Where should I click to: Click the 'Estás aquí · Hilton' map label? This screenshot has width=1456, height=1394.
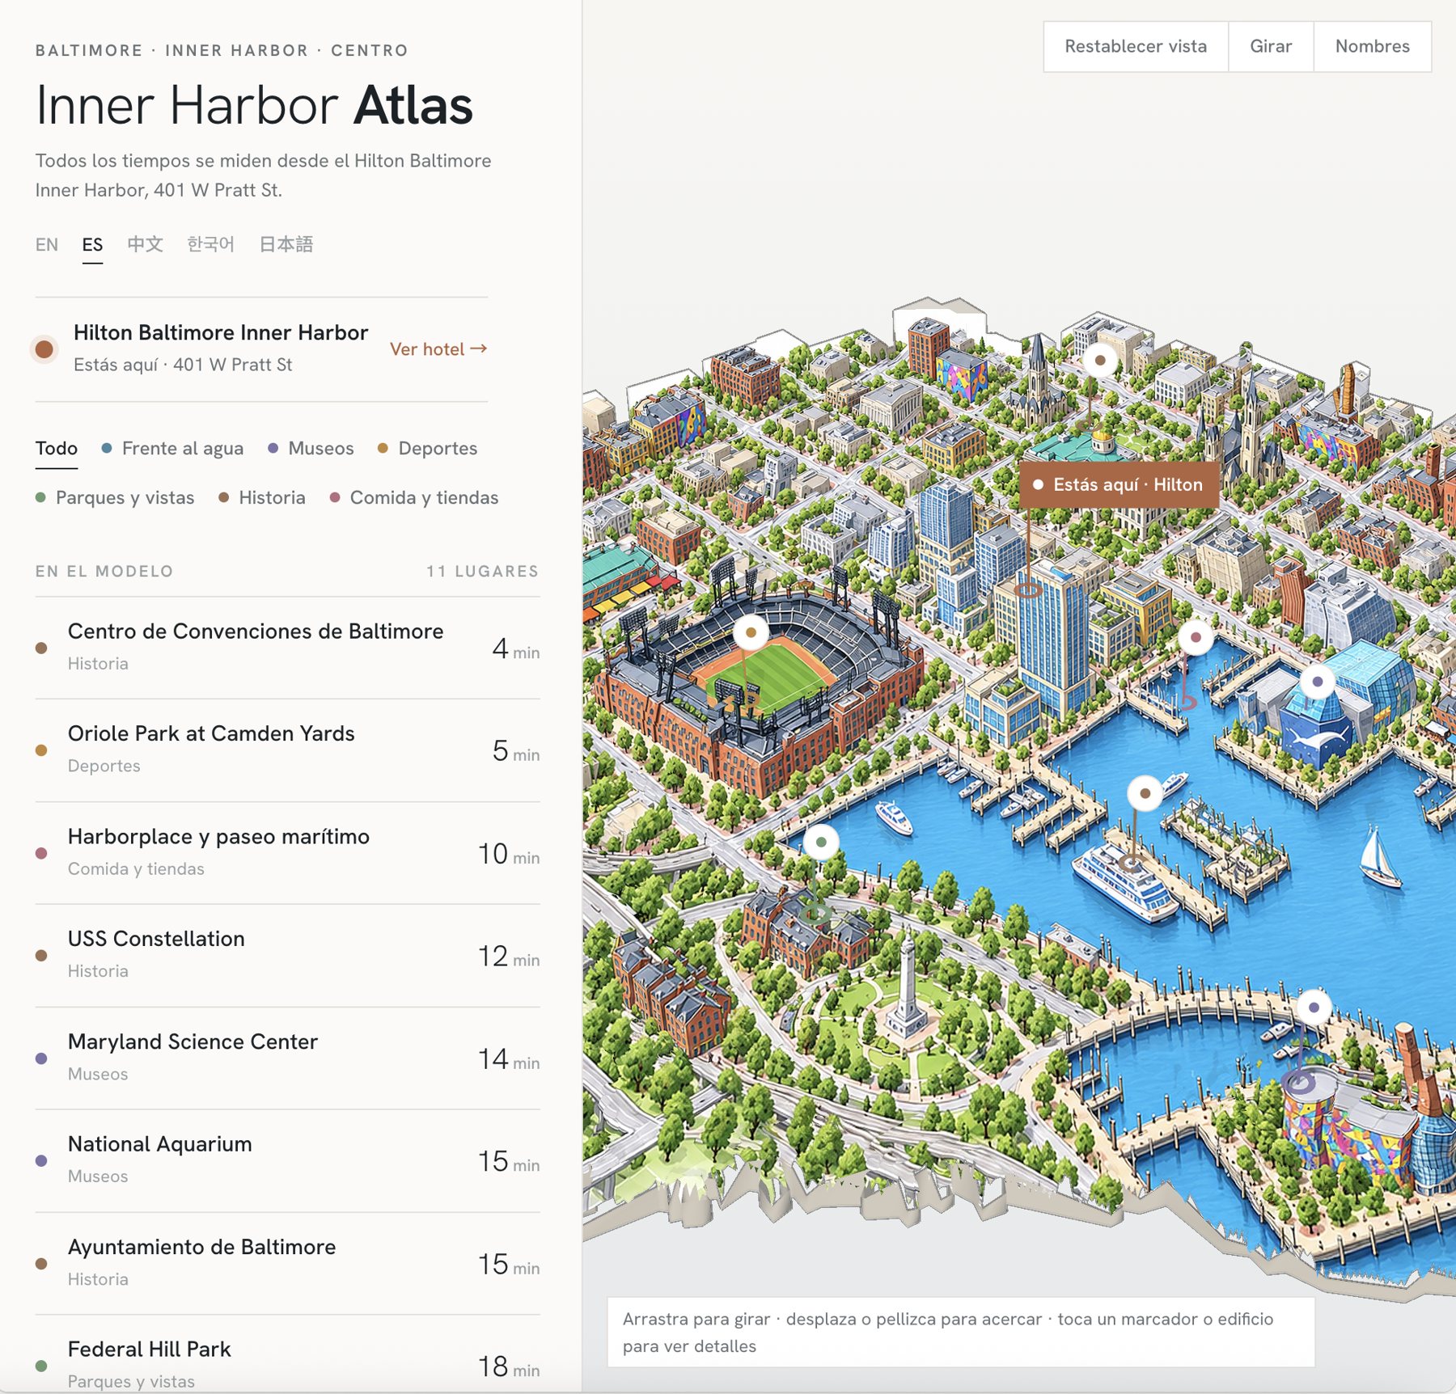point(1119,484)
